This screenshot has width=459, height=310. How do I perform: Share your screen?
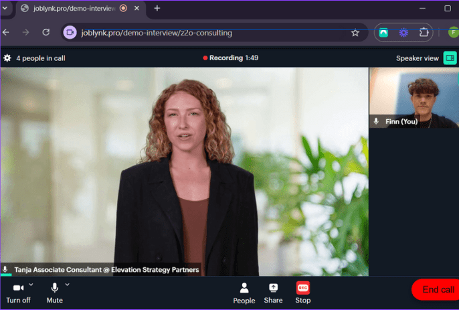click(273, 293)
